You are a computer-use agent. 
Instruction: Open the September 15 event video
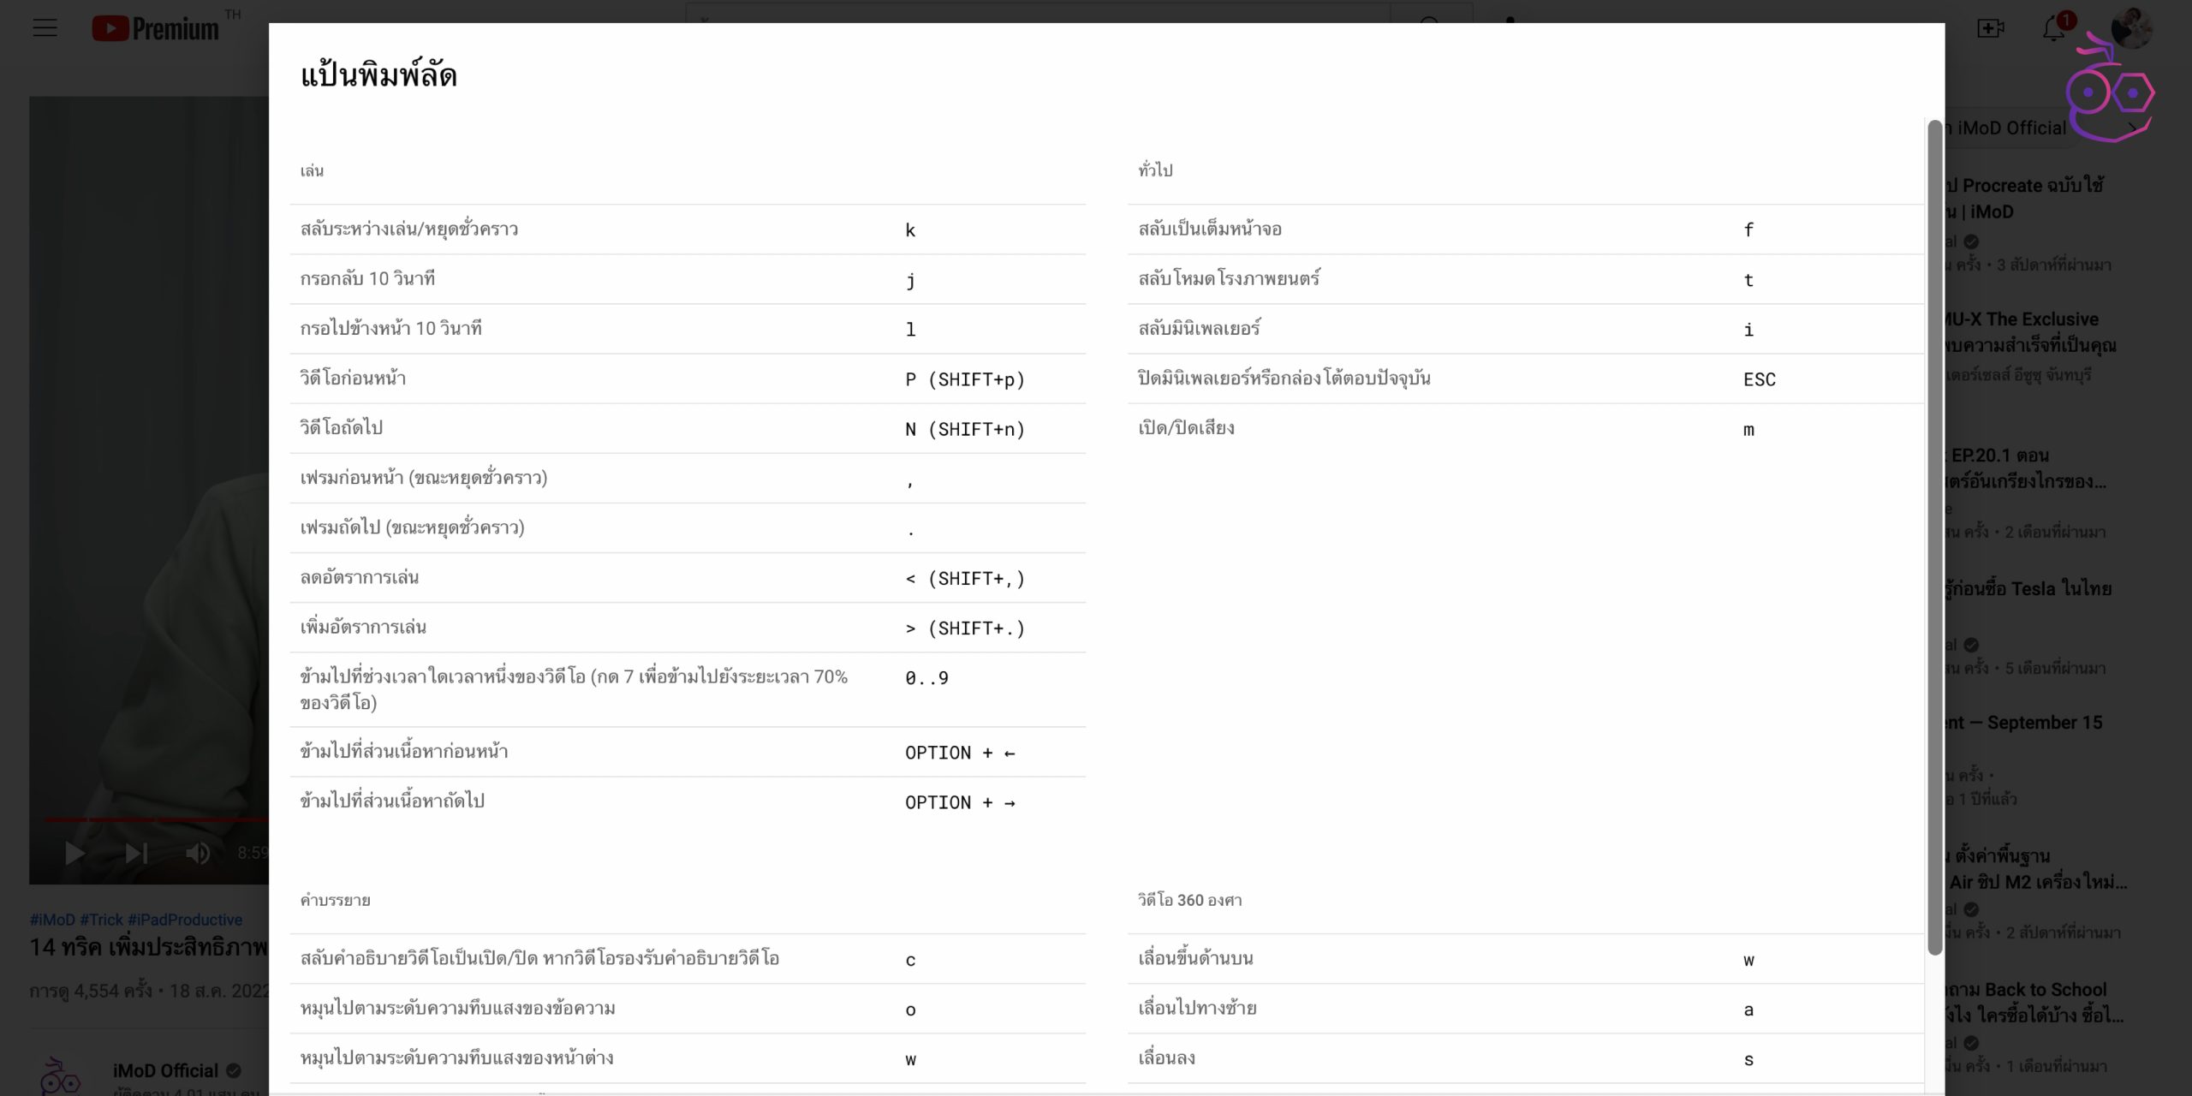coord(2028,723)
